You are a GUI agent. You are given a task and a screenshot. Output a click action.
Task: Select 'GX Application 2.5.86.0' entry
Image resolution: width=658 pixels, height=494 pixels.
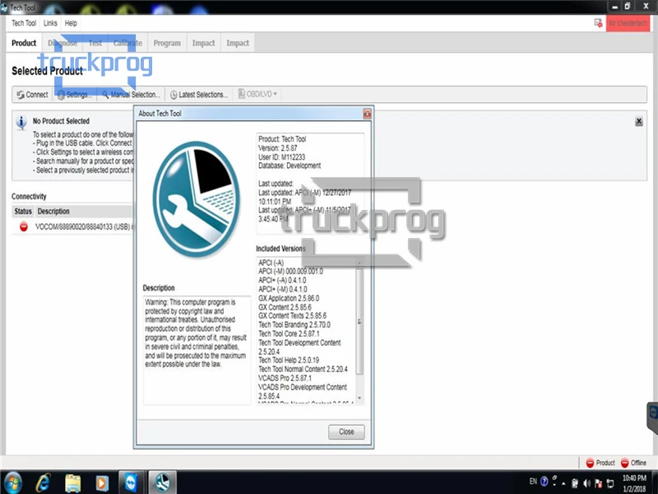pyautogui.click(x=289, y=298)
